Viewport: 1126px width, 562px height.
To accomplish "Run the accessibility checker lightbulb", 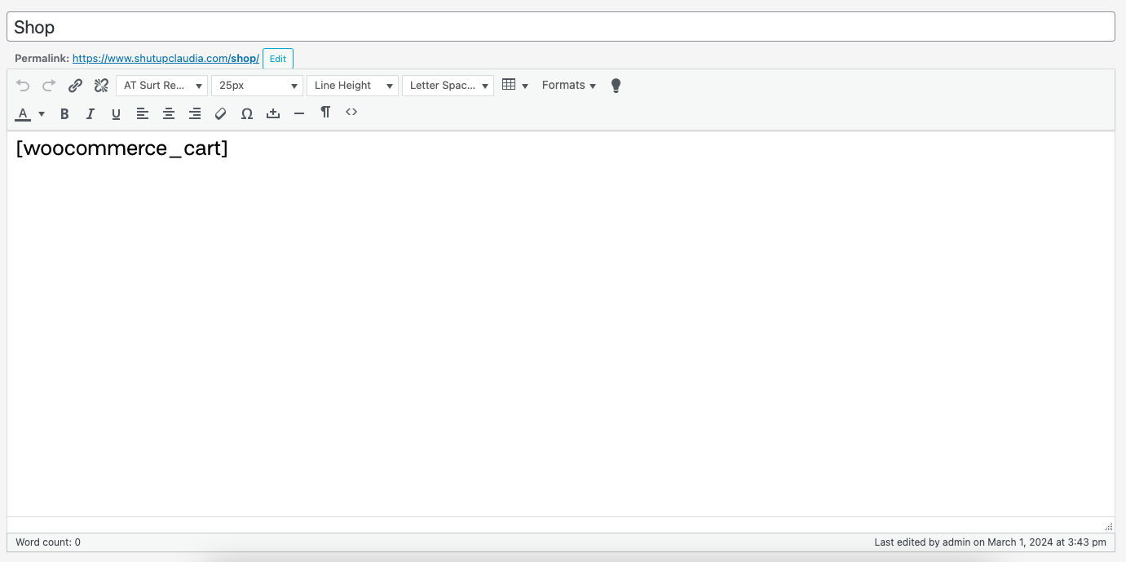I will (616, 85).
